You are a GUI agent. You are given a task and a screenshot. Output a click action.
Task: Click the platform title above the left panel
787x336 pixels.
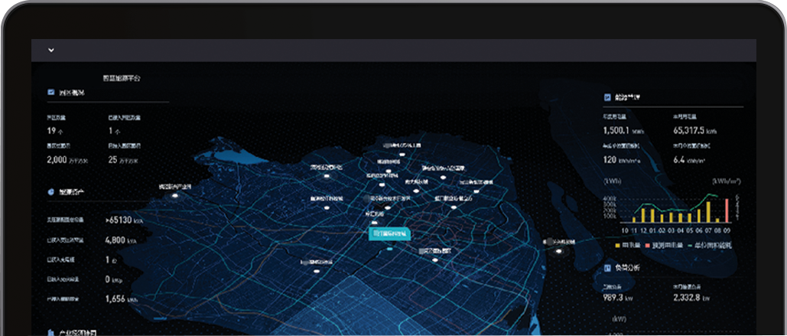122,78
